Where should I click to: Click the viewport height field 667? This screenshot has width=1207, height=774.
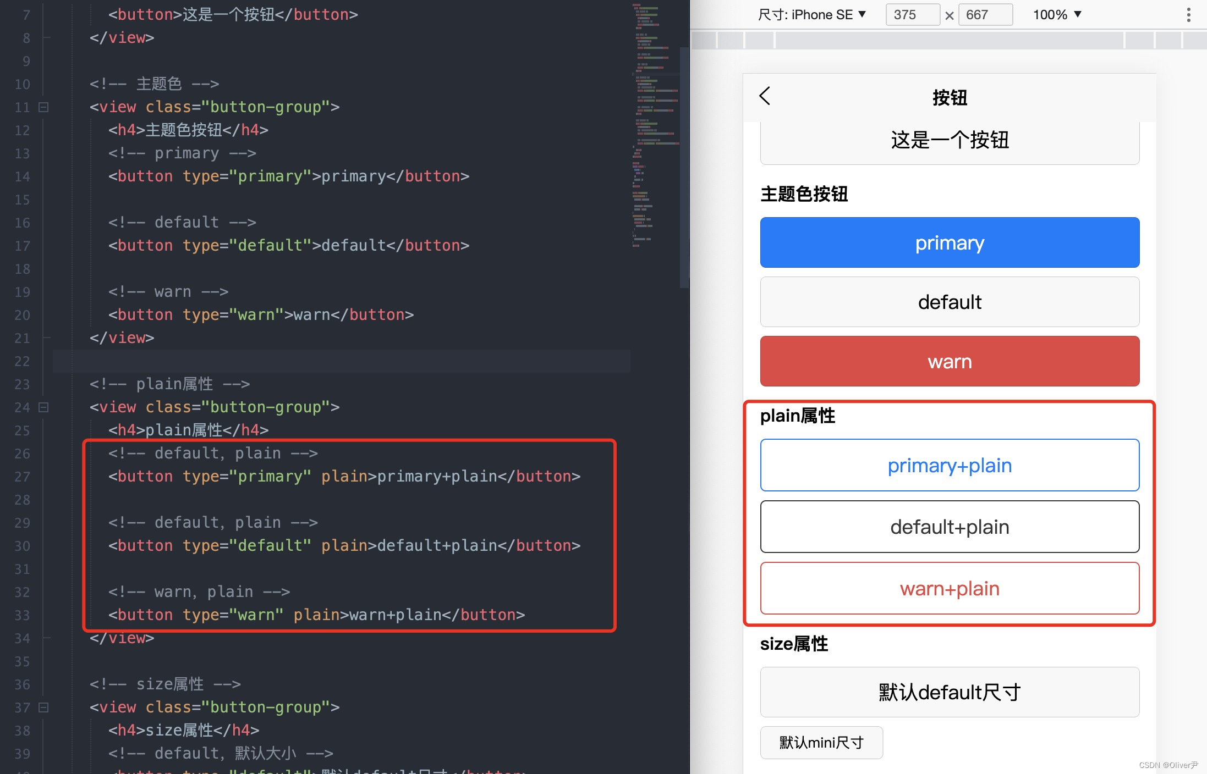(x=985, y=15)
